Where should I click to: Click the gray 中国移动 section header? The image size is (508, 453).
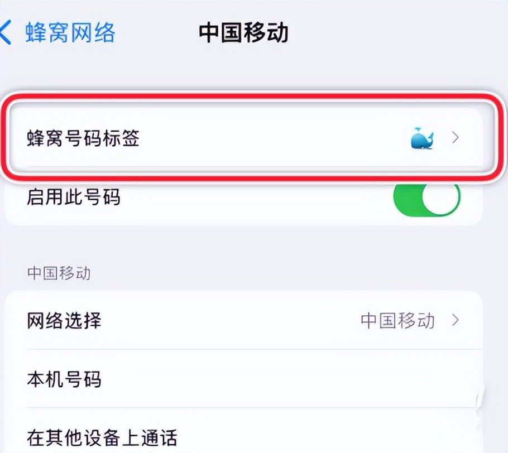(x=59, y=273)
